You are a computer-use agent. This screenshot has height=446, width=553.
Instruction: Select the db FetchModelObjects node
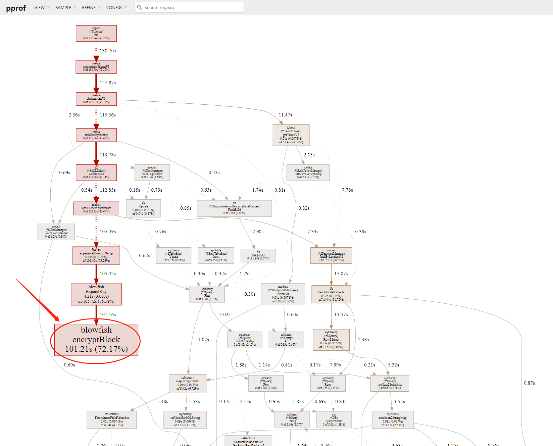coord(331,294)
